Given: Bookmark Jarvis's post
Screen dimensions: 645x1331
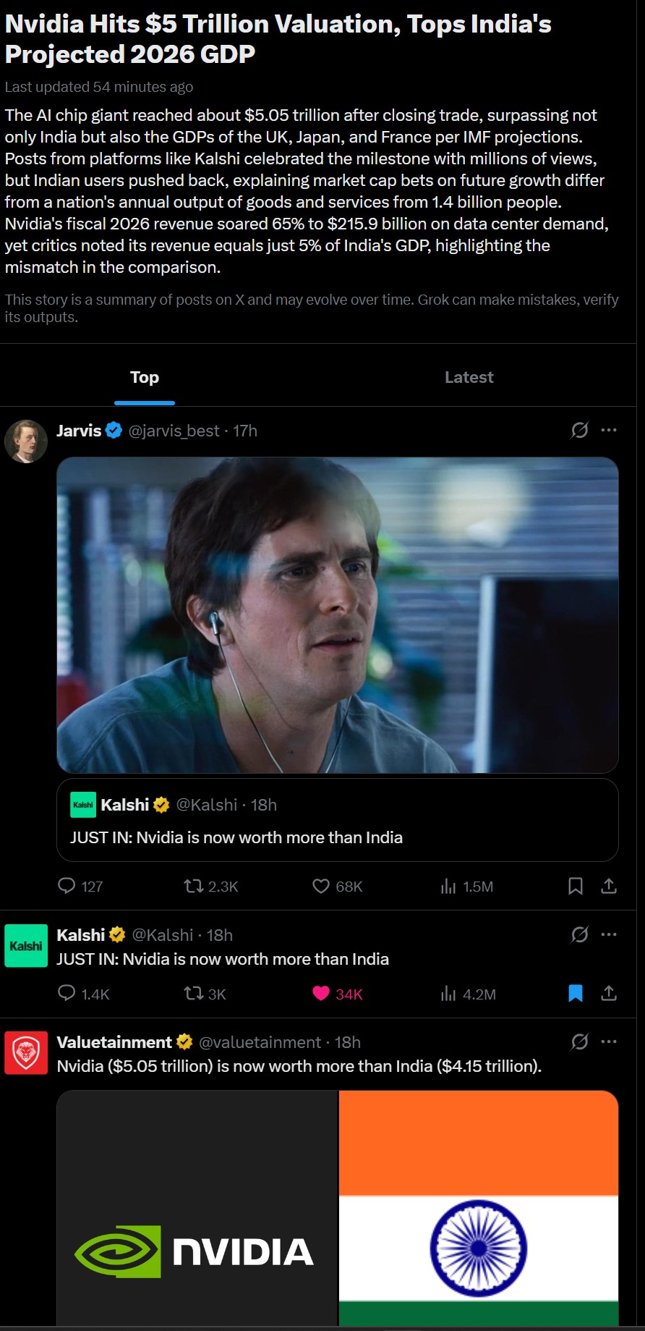Looking at the screenshot, I should tap(576, 886).
